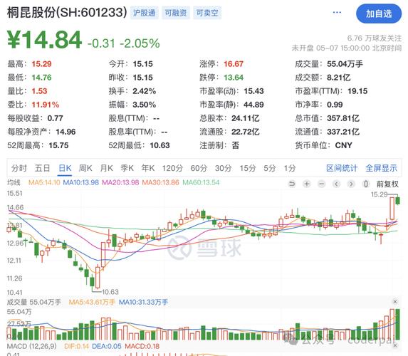Click the MA20:13.98 moving average label

tap(120, 182)
